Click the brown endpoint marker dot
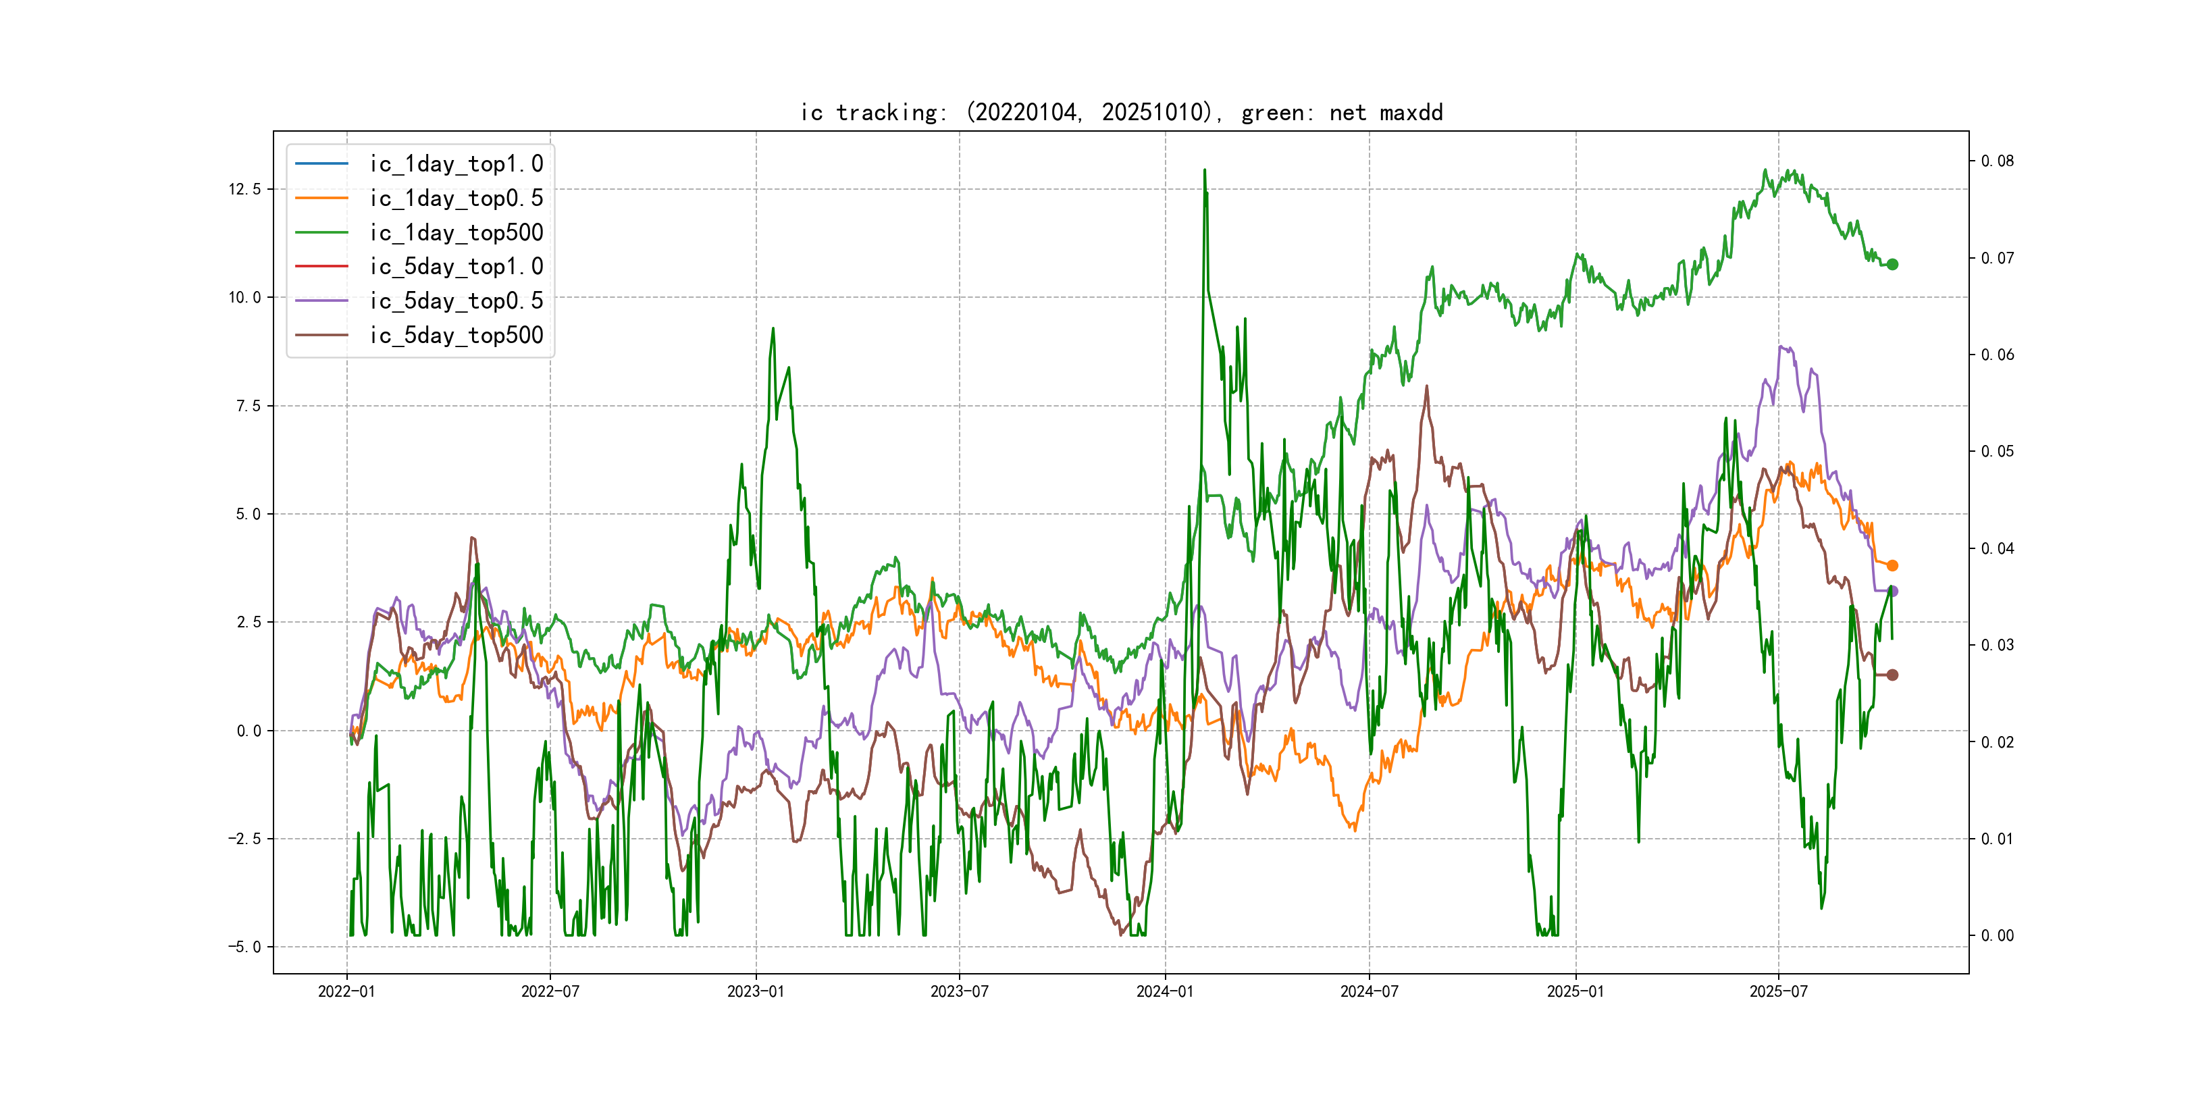This screenshot has height=1094, width=2188. [x=1892, y=675]
